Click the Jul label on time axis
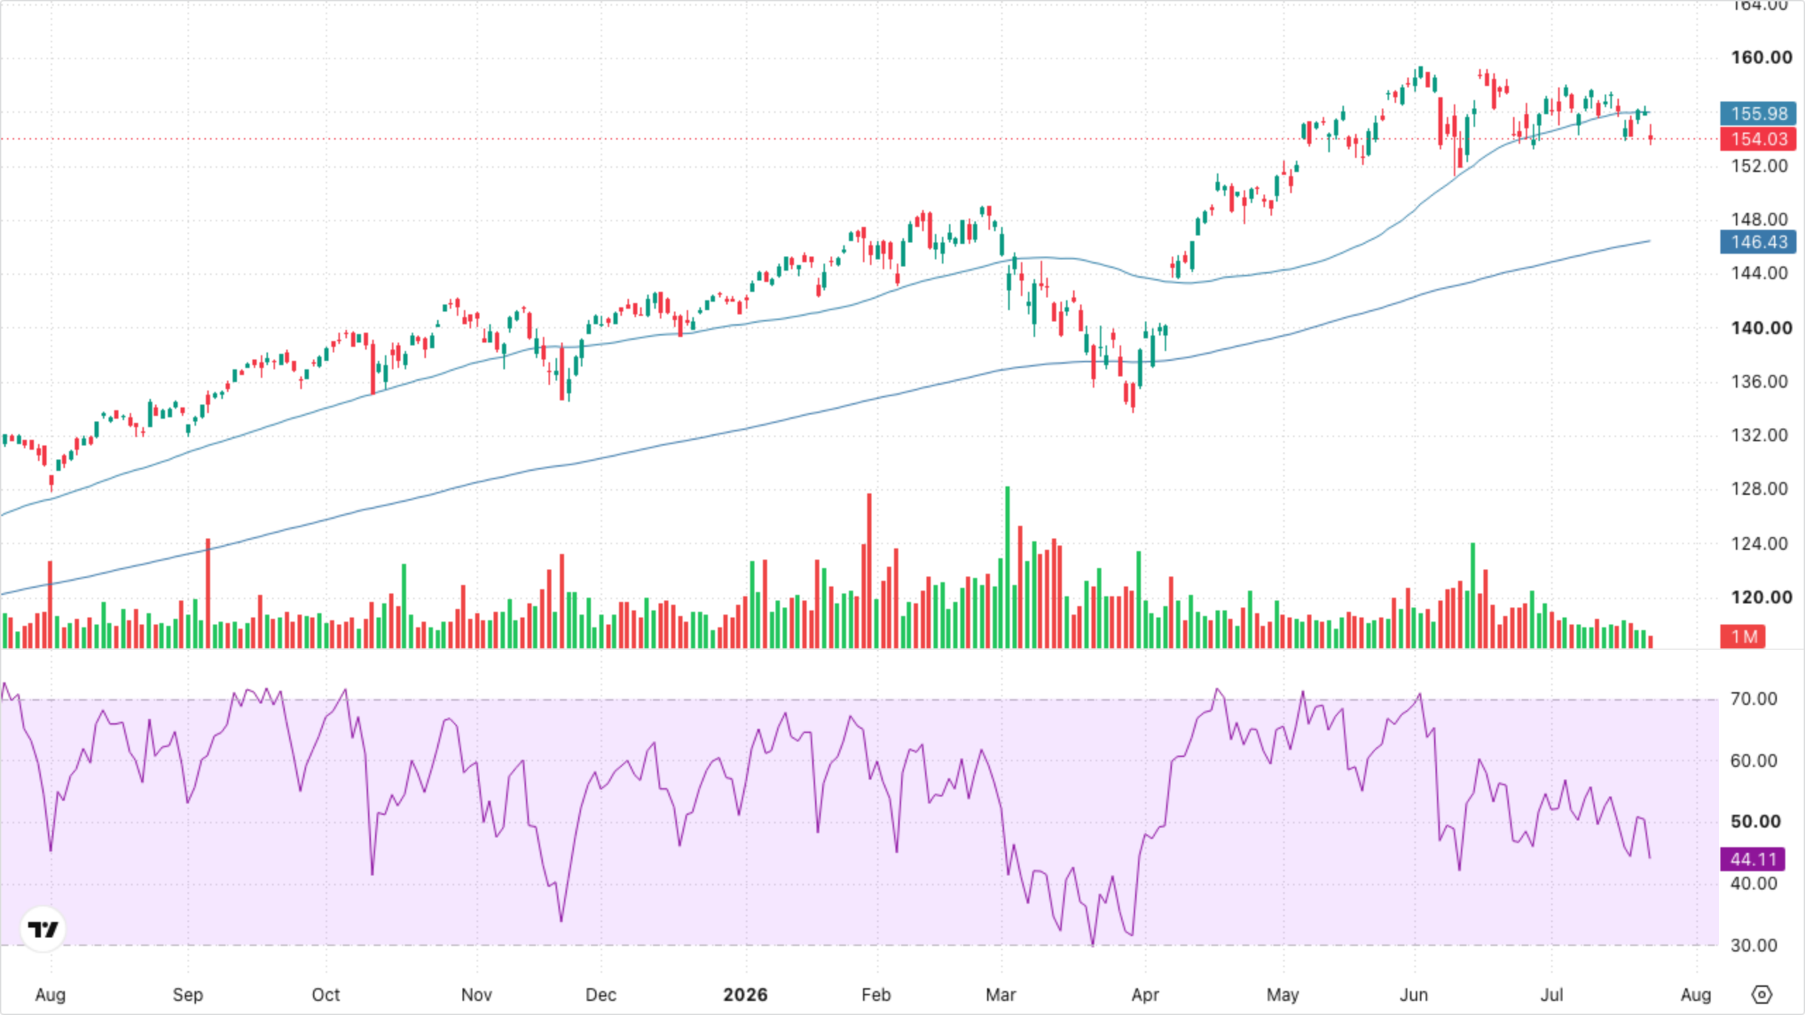This screenshot has height=1015, width=1805. (1552, 995)
